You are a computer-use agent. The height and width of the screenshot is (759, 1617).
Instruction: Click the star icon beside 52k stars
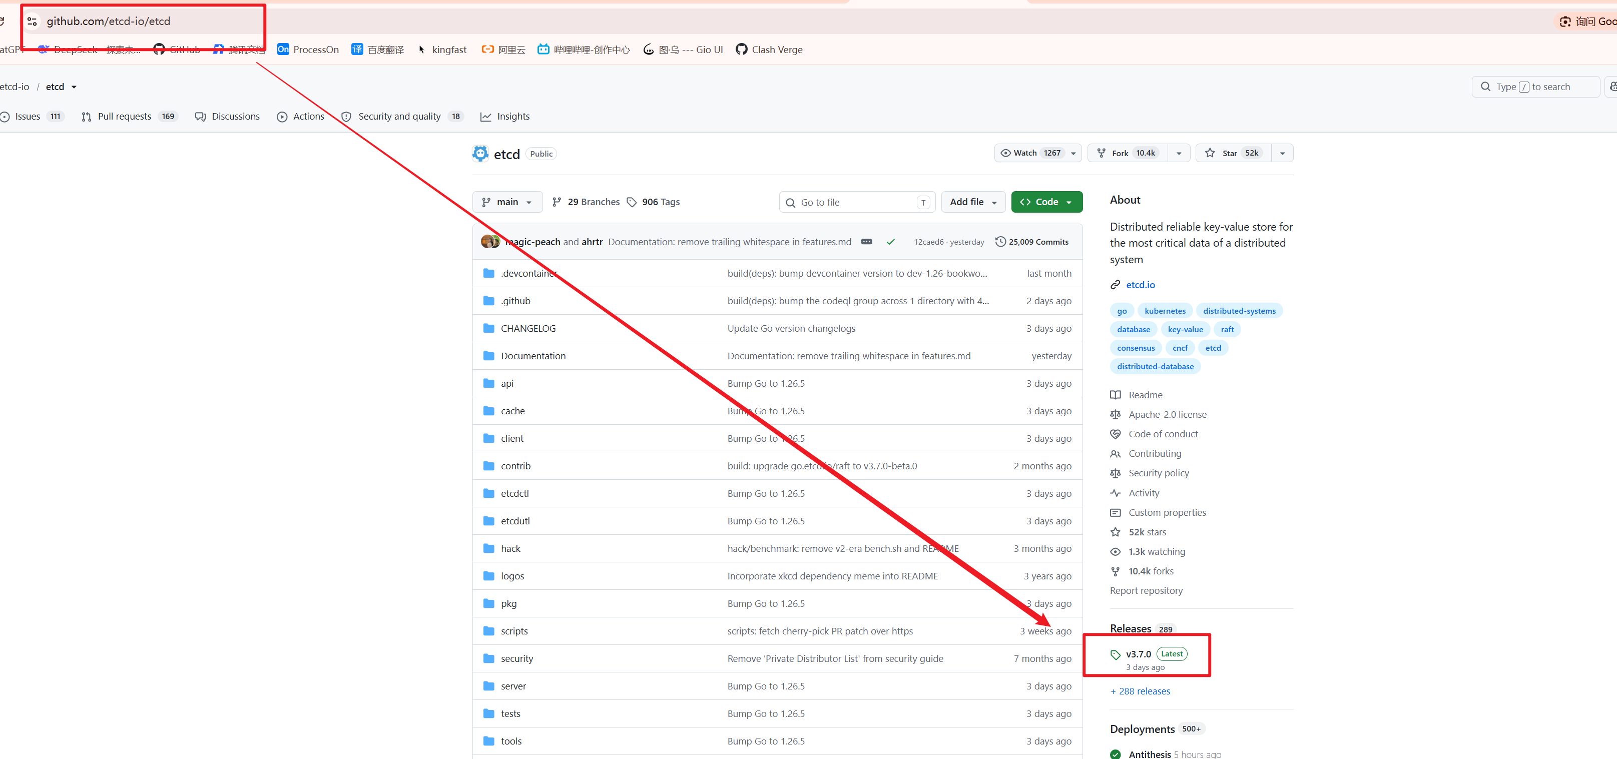click(x=1115, y=532)
